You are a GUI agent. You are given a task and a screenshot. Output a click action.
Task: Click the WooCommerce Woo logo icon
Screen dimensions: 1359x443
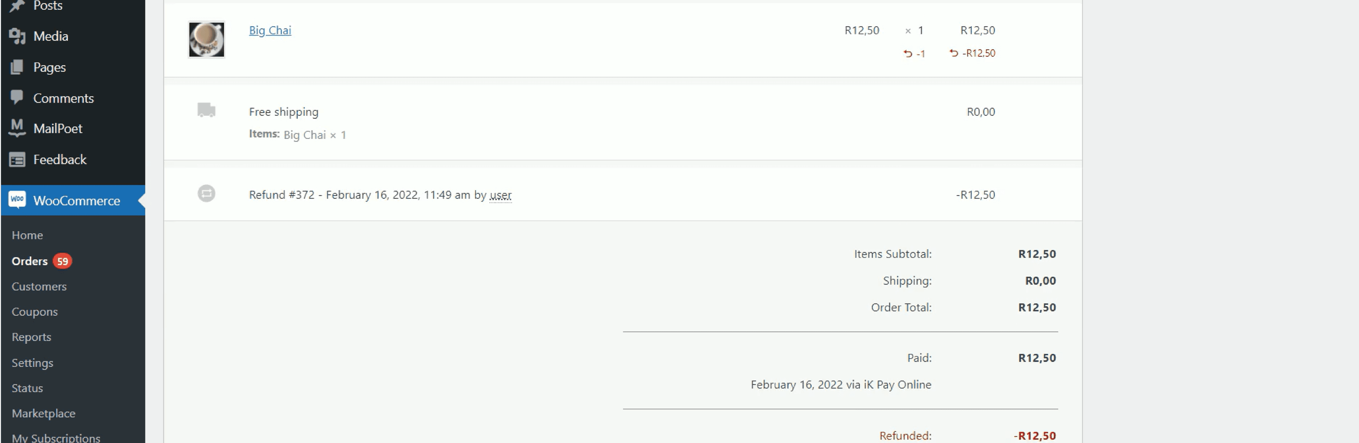pos(17,200)
